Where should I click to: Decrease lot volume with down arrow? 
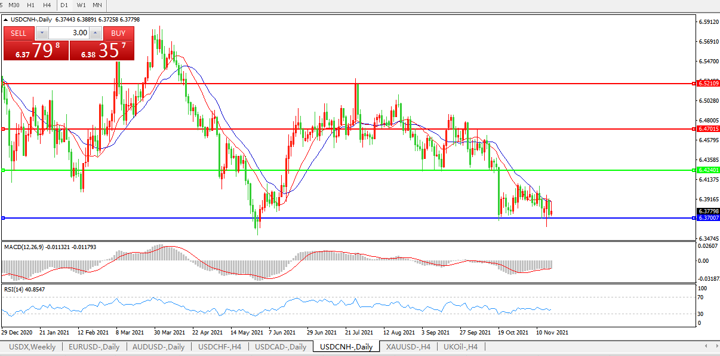[42, 33]
